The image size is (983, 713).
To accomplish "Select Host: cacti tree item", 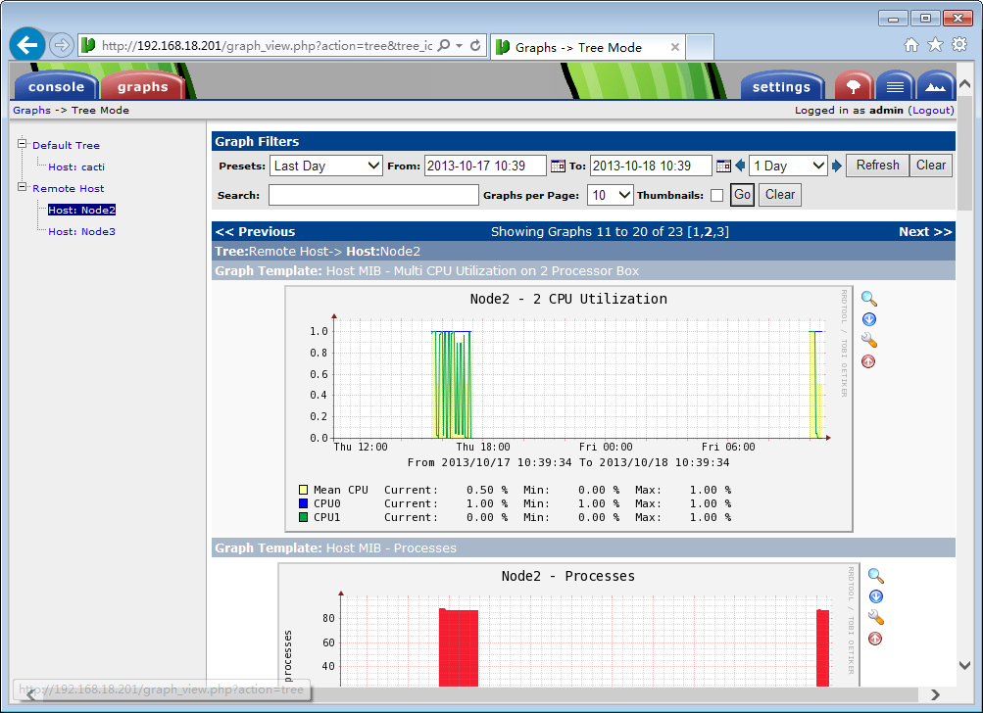I will click(76, 167).
